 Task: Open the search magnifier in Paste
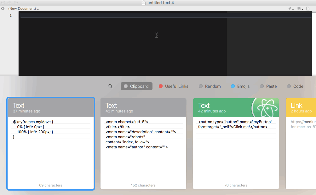111,86
